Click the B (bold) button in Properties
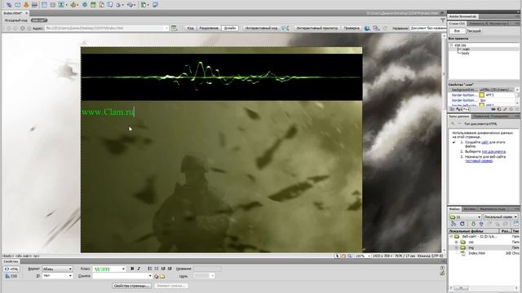 coord(132,269)
